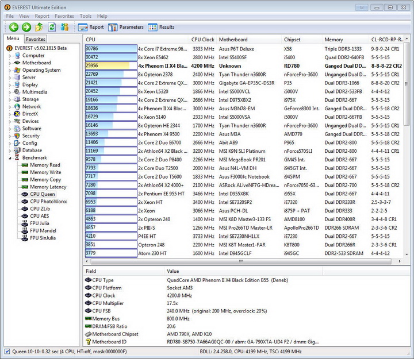Viewport: 414px width, 359px height.
Task: Click the Refresh toolbar icon
Action: [52, 27]
